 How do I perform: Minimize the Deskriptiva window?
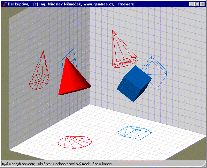[191, 4]
